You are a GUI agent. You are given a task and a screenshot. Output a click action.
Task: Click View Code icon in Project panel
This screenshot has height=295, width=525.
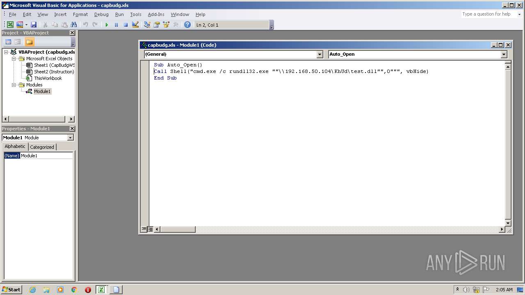(x=8, y=42)
